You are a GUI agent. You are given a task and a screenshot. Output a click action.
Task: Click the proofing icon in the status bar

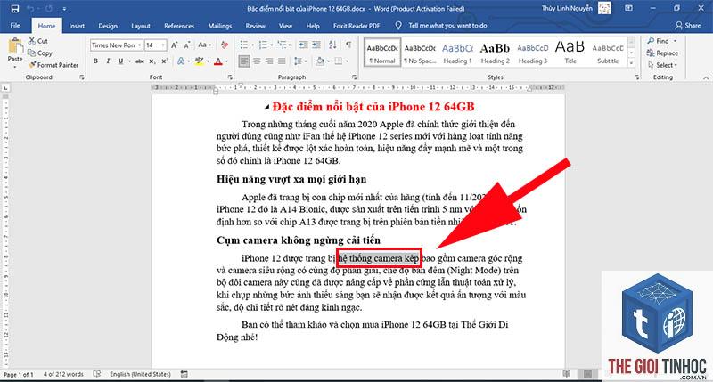point(97,374)
